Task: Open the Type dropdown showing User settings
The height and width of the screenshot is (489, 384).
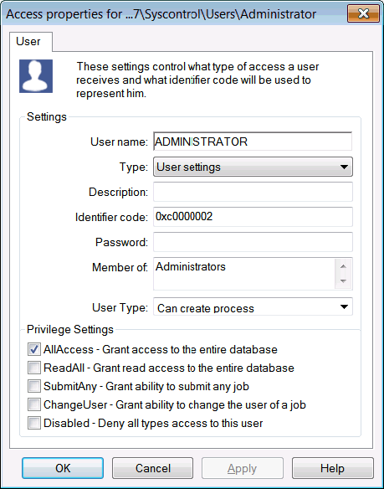Action: (253, 167)
